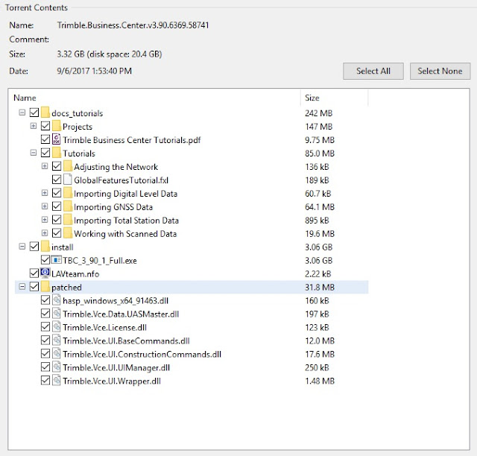Click the hasp_windows_x64_91463.dll file icon
The image size is (477, 456).
tap(57, 300)
